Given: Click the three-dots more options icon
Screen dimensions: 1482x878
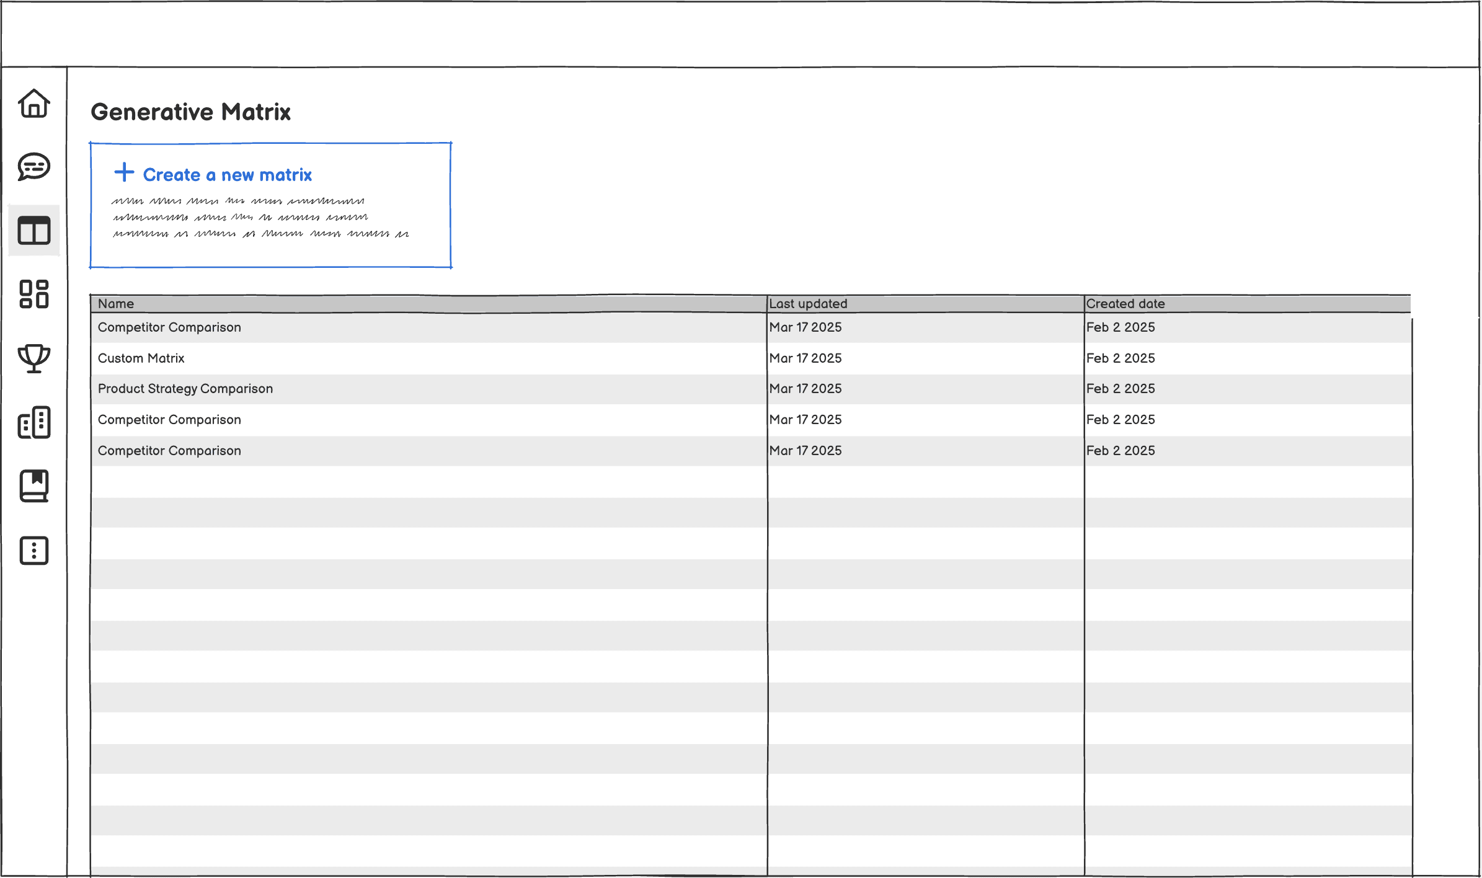Looking at the screenshot, I should click(34, 551).
